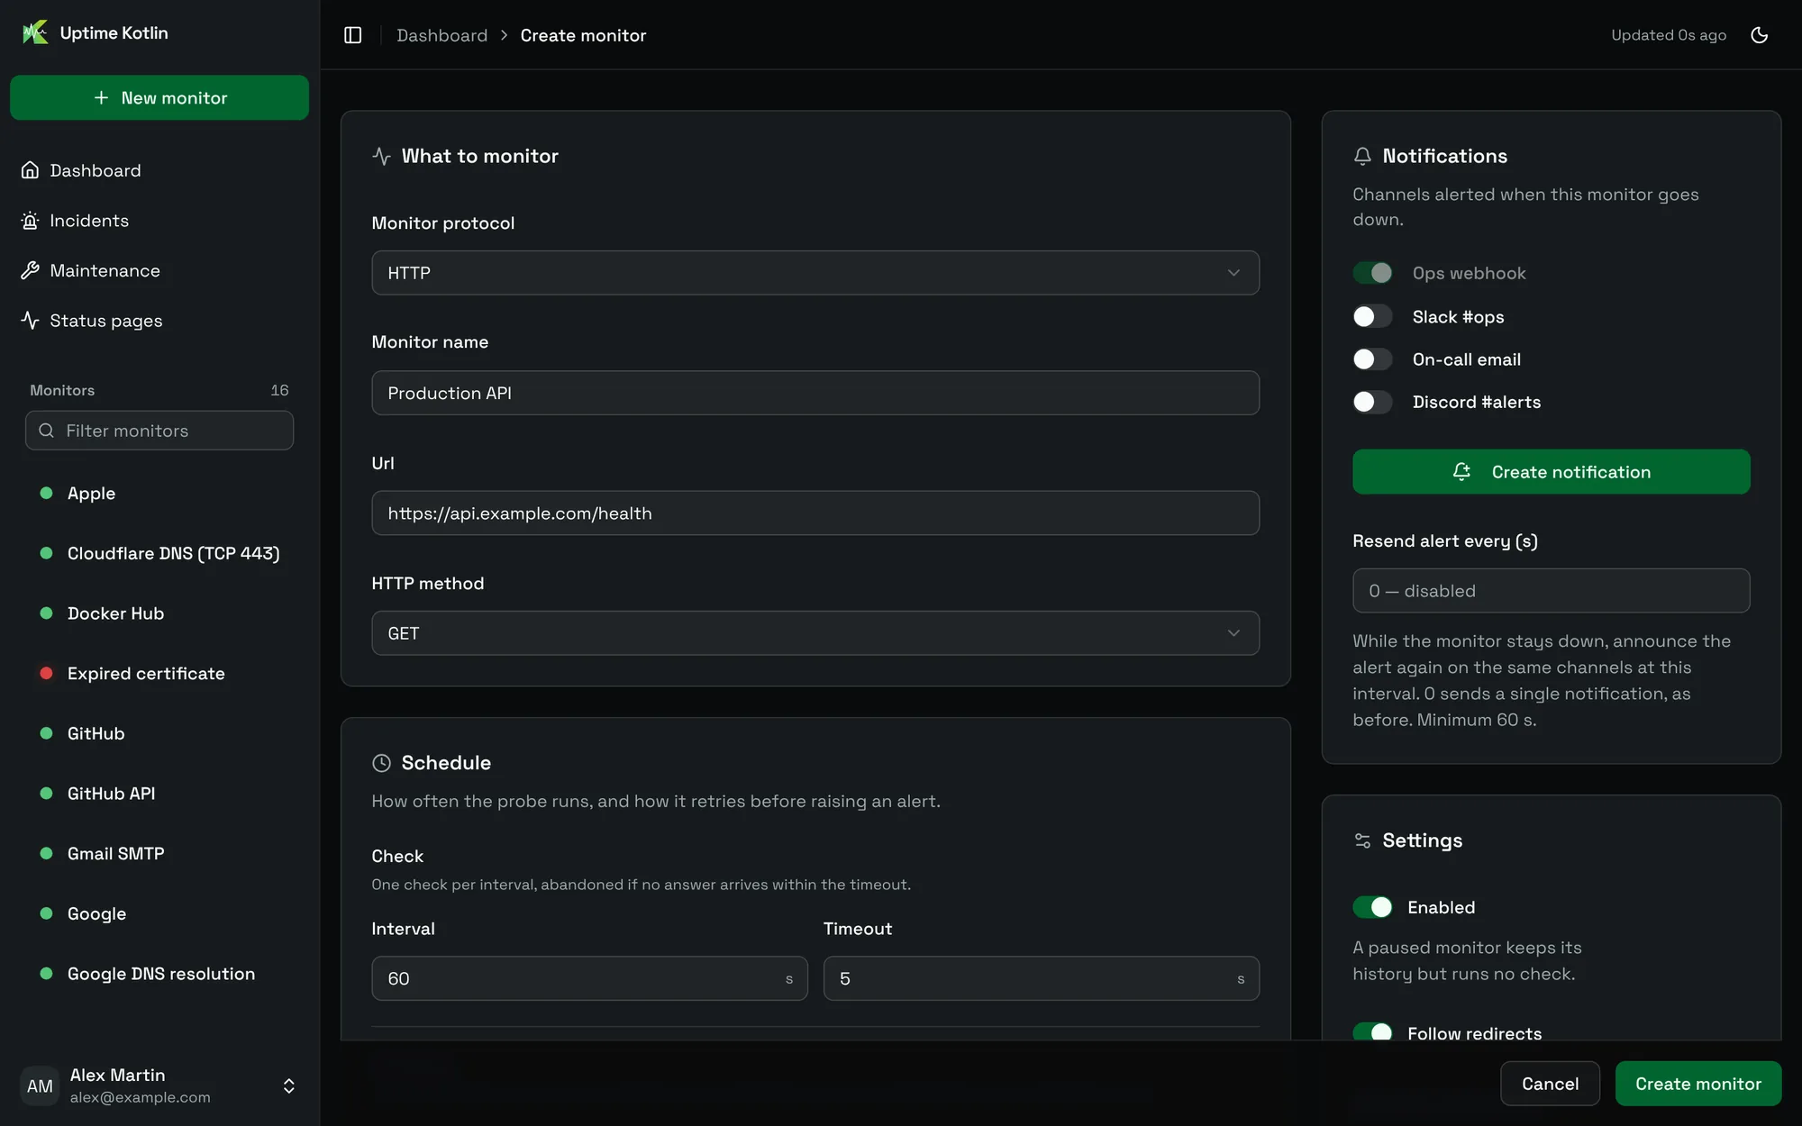This screenshot has height=1126, width=1802.
Task: Click the New monitor button
Action: (159, 97)
